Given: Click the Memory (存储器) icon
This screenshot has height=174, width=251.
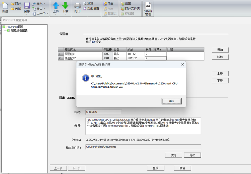Looking at the screenshot, I should click(x=122, y=13).
